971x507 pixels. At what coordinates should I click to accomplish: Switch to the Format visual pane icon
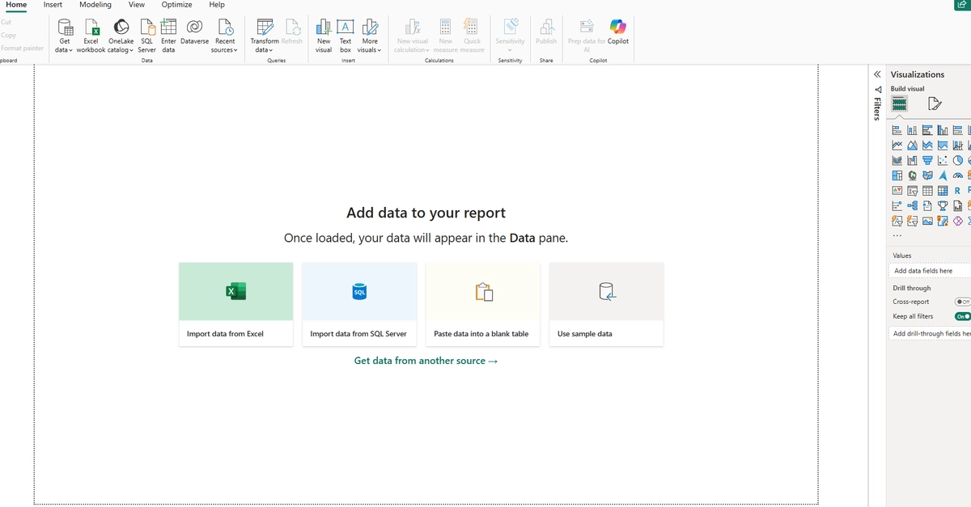pyautogui.click(x=935, y=104)
